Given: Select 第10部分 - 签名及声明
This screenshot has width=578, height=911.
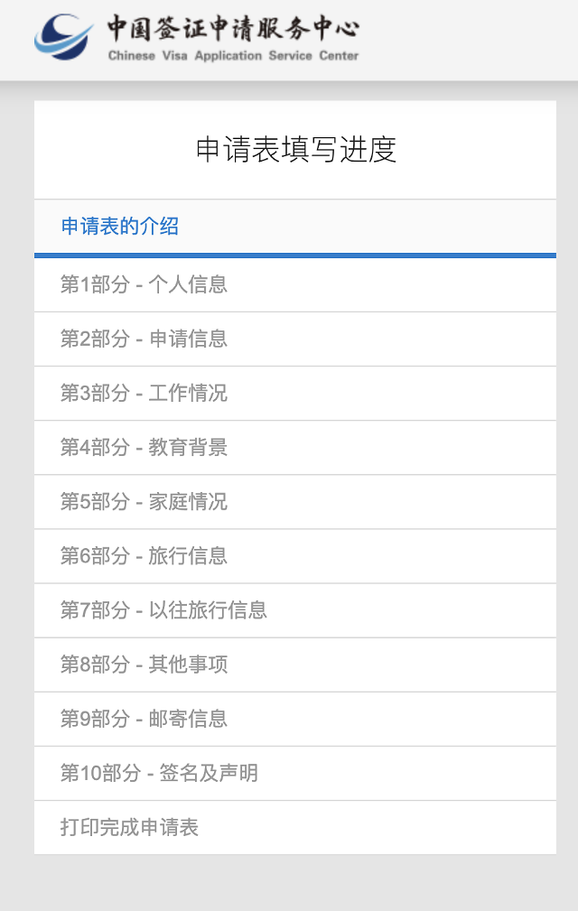Looking at the screenshot, I should (x=159, y=773).
